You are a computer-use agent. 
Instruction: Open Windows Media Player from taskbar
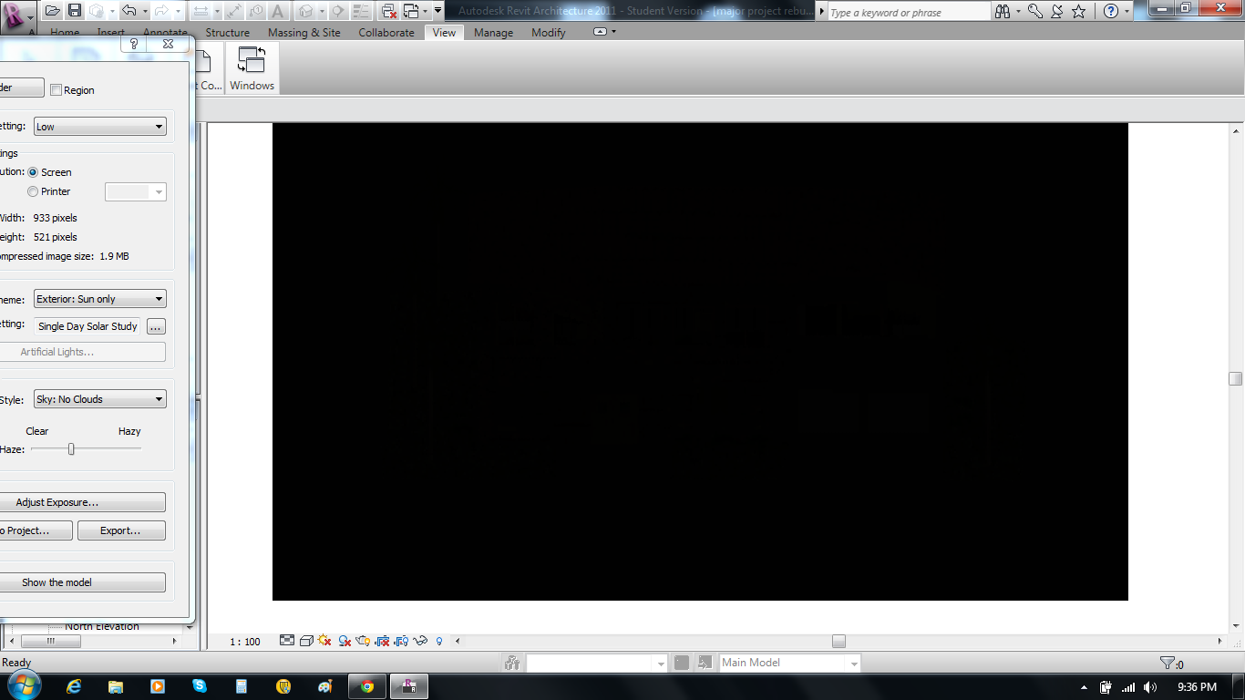pyautogui.click(x=158, y=686)
